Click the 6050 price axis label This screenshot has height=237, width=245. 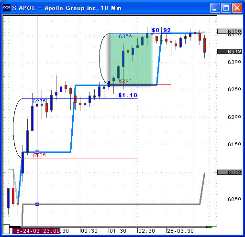pyautogui.click(x=234, y=199)
